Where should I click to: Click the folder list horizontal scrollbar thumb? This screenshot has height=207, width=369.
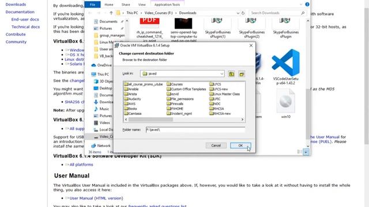(150, 120)
